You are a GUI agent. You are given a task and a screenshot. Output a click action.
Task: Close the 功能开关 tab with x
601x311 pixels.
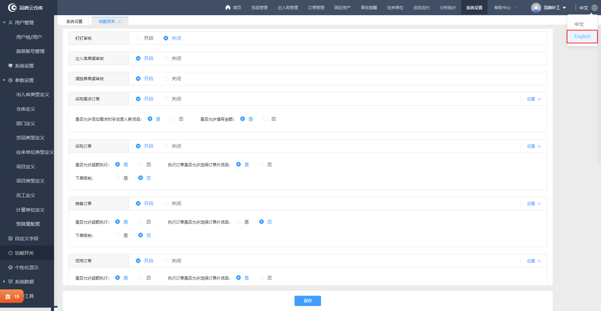[x=120, y=22]
